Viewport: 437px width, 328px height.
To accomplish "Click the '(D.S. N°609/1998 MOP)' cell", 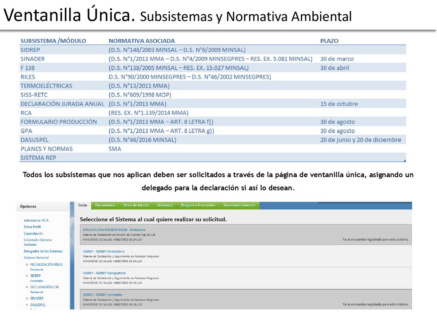I will point(140,95).
